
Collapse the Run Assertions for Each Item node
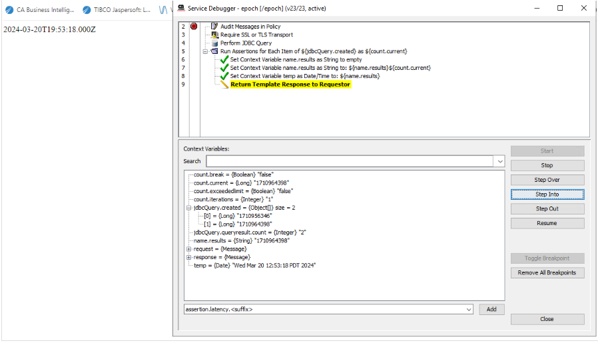click(206, 51)
